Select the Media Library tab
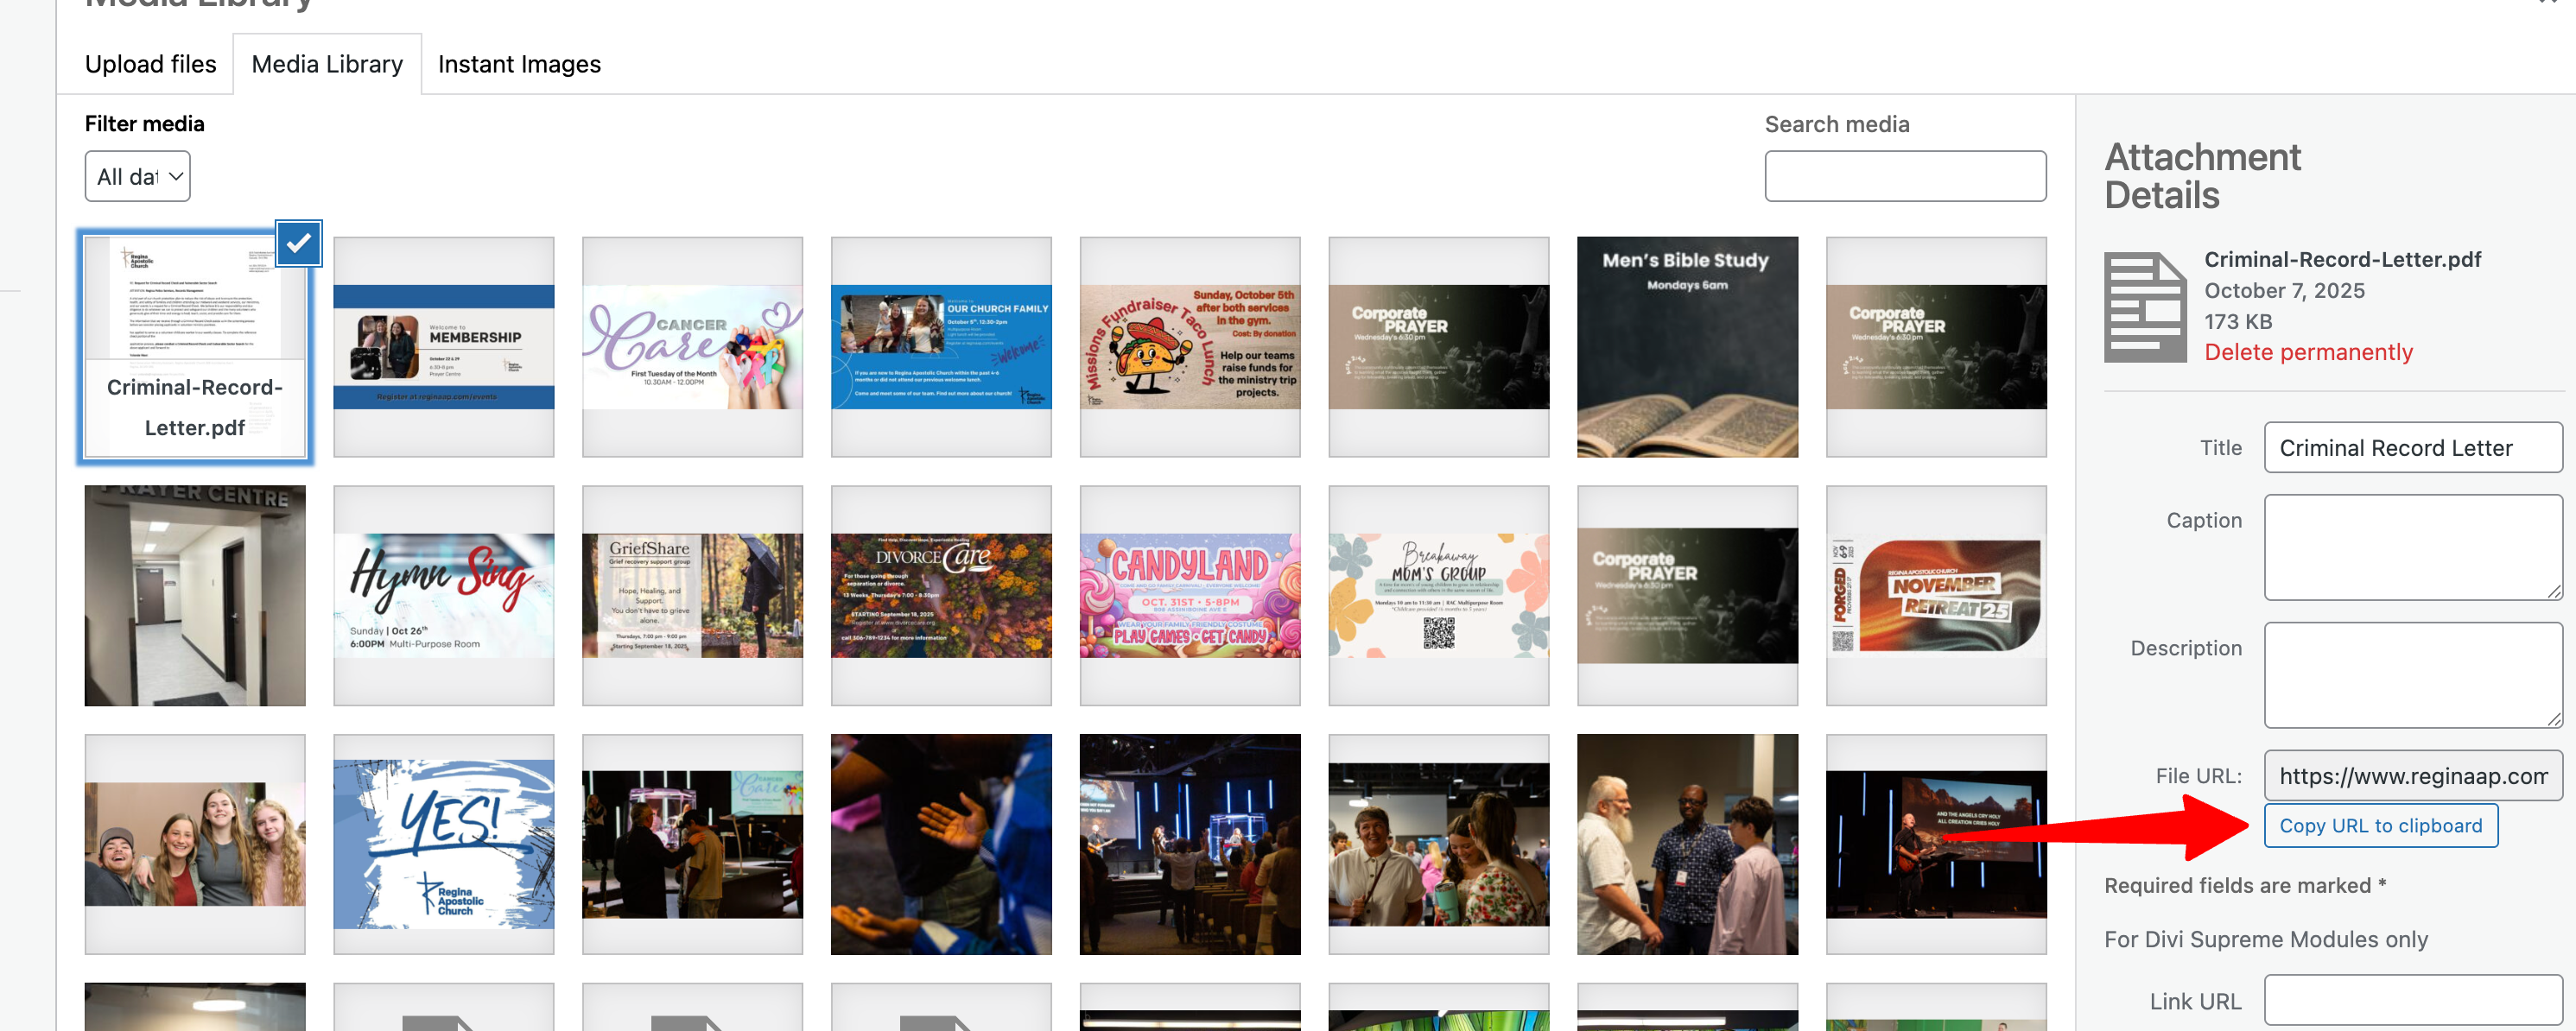The width and height of the screenshot is (2576, 1031). click(327, 64)
